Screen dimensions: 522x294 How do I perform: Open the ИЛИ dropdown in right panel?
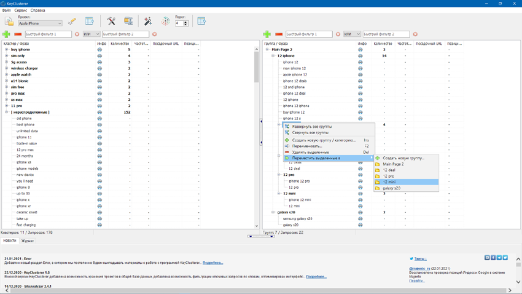click(352, 34)
